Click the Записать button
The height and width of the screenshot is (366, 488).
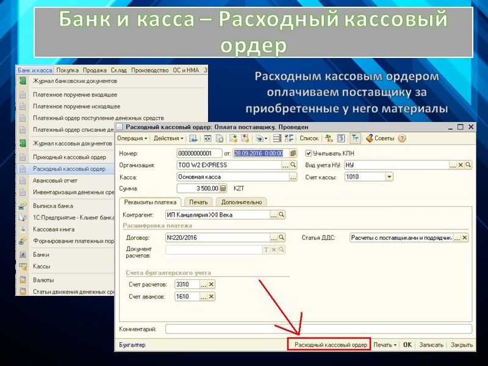tap(431, 345)
